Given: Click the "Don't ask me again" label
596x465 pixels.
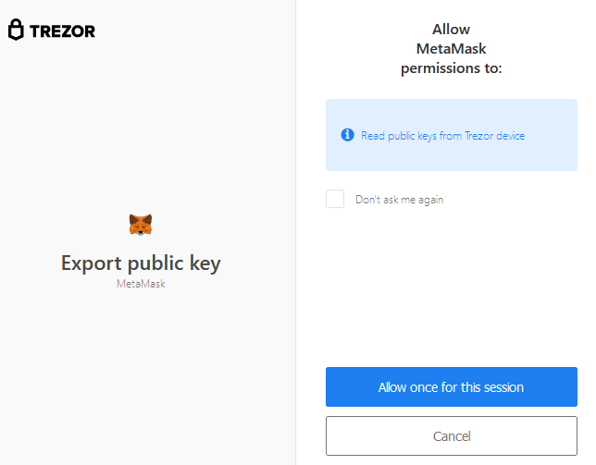Looking at the screenshot, I should [x=399, y=200].
